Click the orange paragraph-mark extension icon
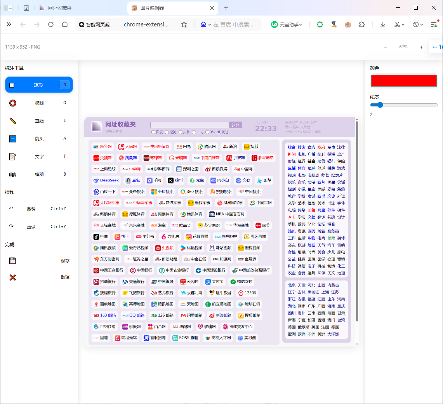 pyautogui.click(x=334, y=24)
